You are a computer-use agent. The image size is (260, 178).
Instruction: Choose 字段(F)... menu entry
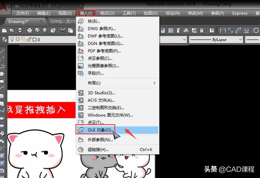(x=118, y=73)
